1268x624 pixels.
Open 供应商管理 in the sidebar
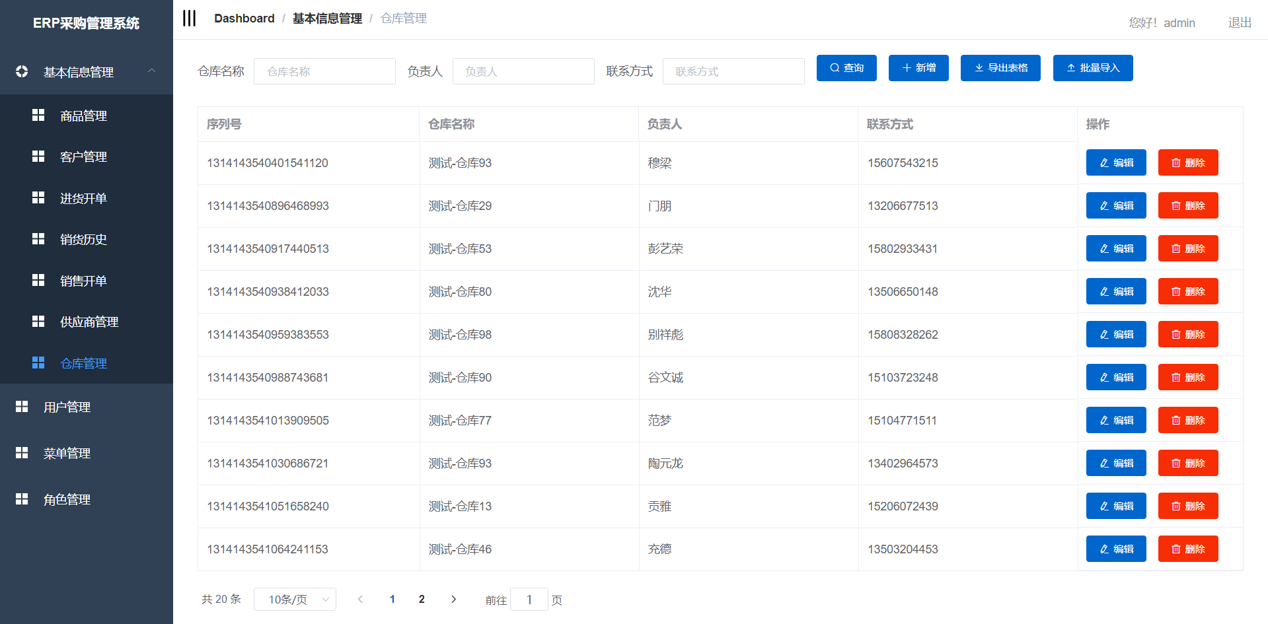89,322
